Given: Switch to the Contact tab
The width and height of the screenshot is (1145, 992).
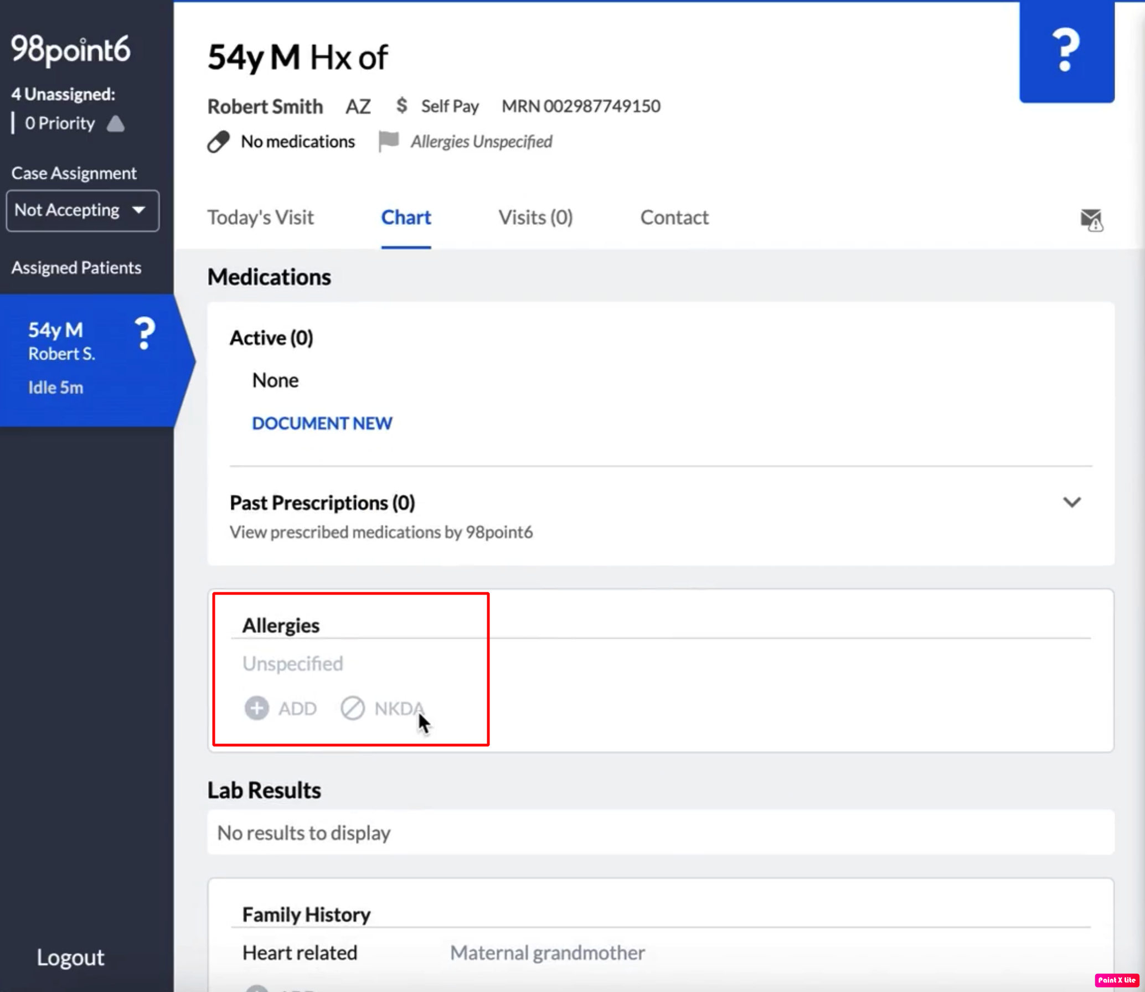Looking at the screenshot, I should coord(674,218).
